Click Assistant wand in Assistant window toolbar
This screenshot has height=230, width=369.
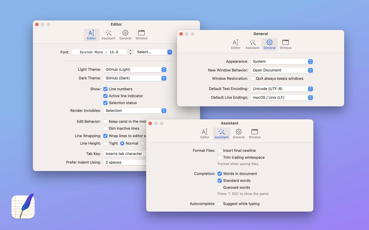point(222,134)
